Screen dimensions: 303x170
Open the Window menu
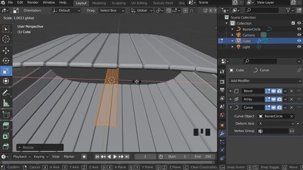[49, 3]
